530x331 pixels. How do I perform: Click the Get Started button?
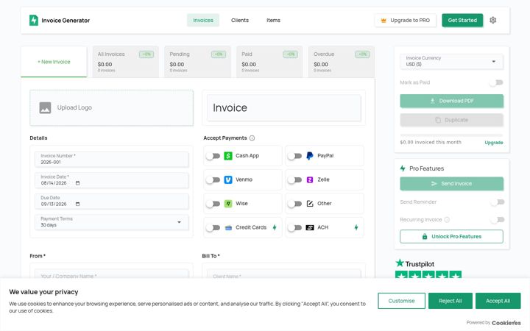[462, 21]
